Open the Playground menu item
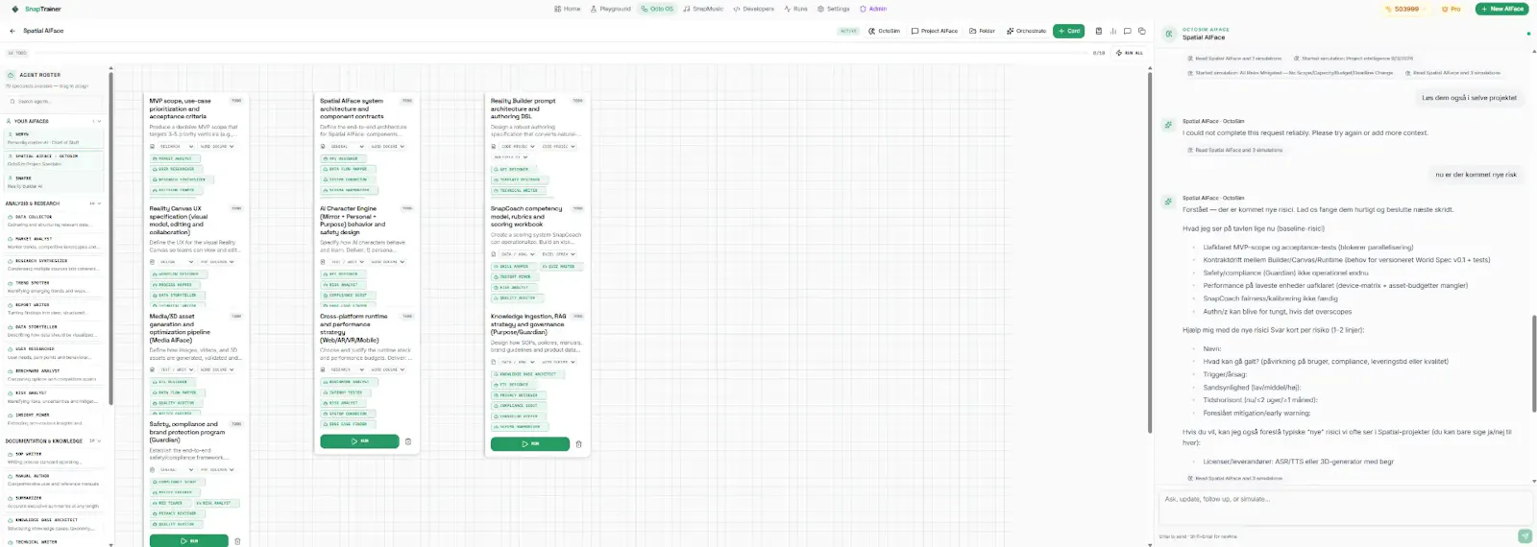The width and height of the screenshot is (1537, 547). pos(611,9)
